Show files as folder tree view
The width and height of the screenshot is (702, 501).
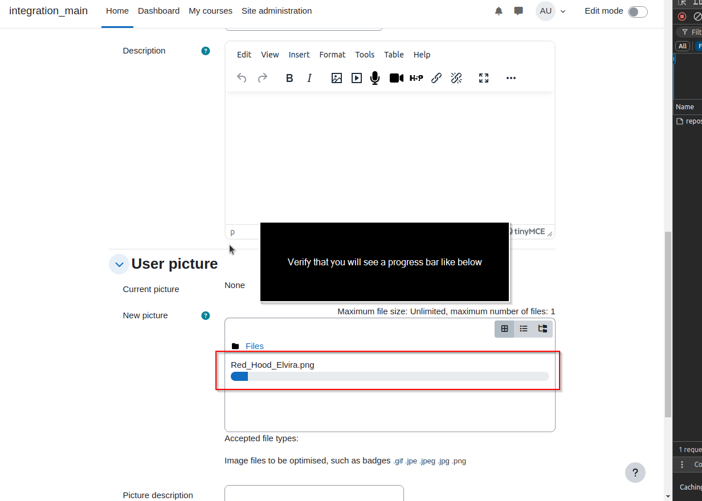point(542,328)
